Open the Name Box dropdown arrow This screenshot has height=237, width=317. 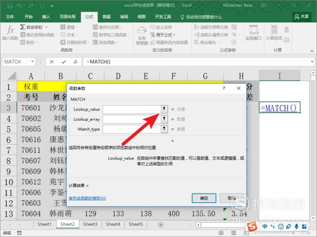click(32, 62)
